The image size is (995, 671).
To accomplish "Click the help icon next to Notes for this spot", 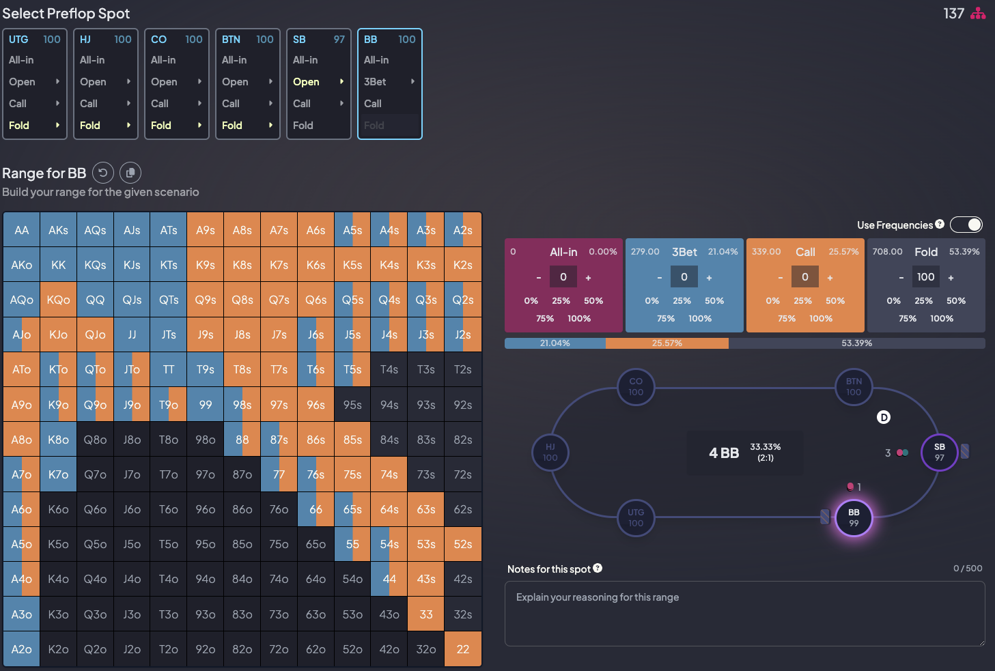I will tap(598, 568).
